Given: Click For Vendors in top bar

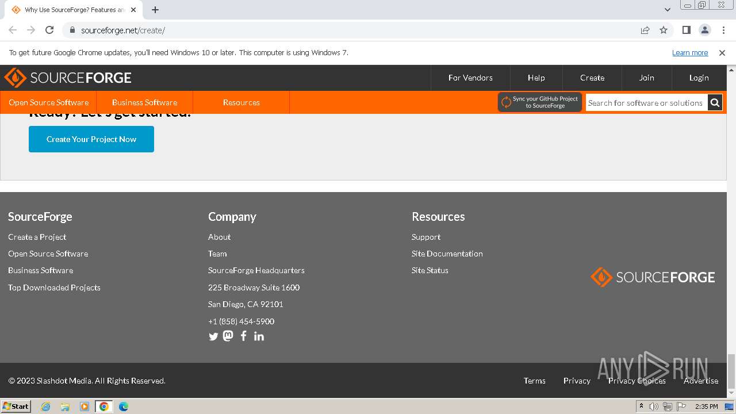Looking at the screenshot, I should coord(470,78).
